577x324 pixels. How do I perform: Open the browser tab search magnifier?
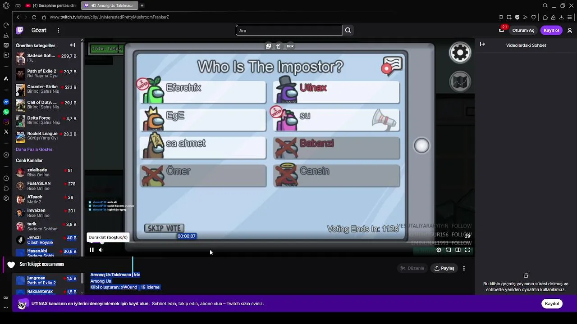coord(545,5)
